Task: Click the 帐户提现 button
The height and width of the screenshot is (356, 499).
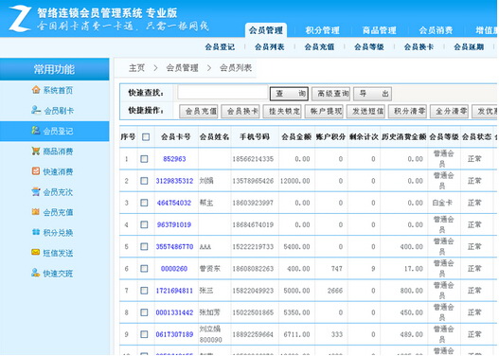Action: [x=324, y=112]
